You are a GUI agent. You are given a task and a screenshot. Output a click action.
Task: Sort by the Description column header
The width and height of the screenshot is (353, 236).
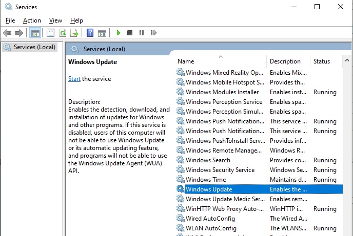(288, 61)
